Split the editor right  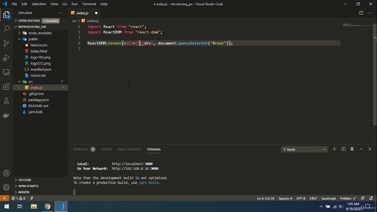pos(361,13)
